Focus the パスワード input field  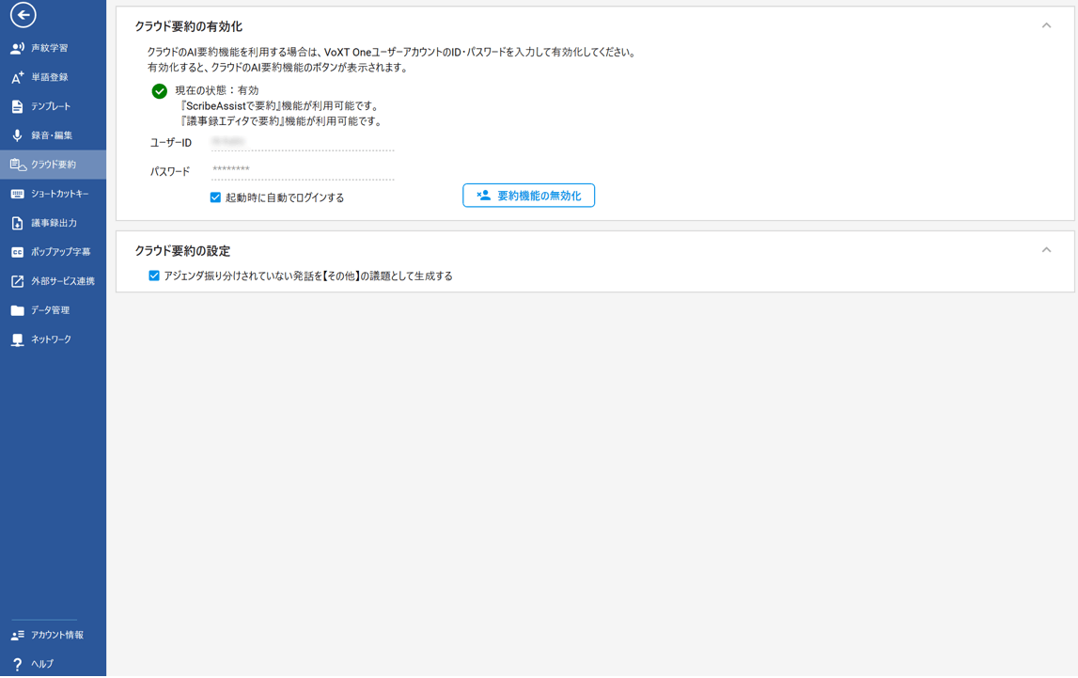[x=302, y=170]
